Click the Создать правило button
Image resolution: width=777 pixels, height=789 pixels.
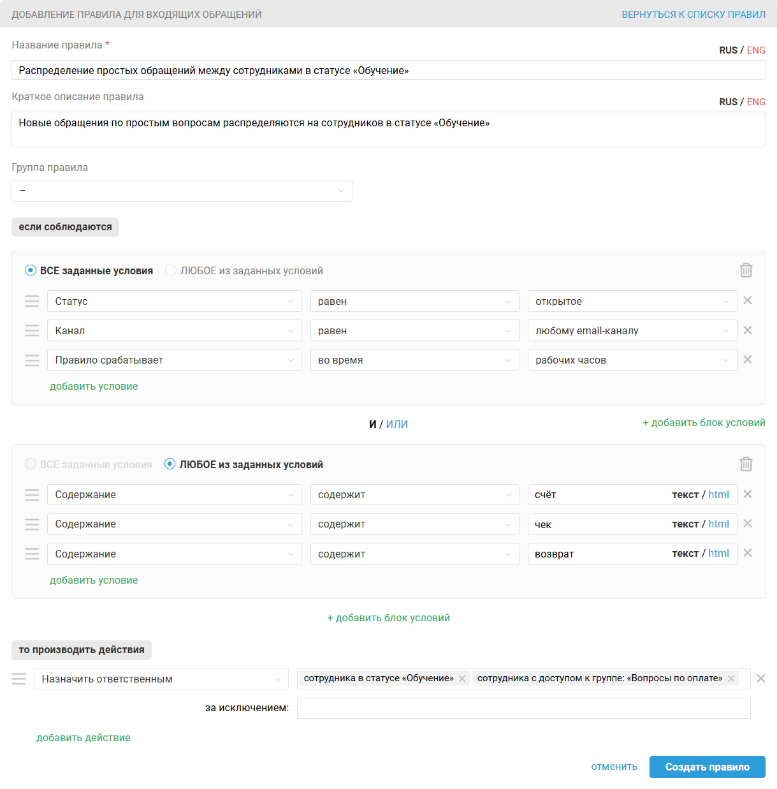click(707, 767)
